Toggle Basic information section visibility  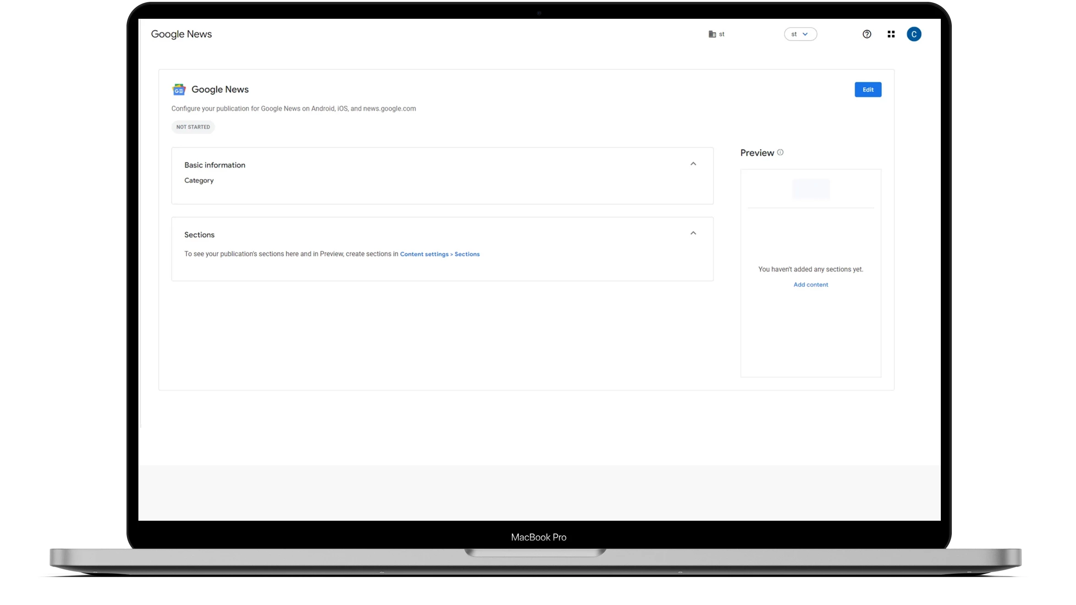click(693, 163)
